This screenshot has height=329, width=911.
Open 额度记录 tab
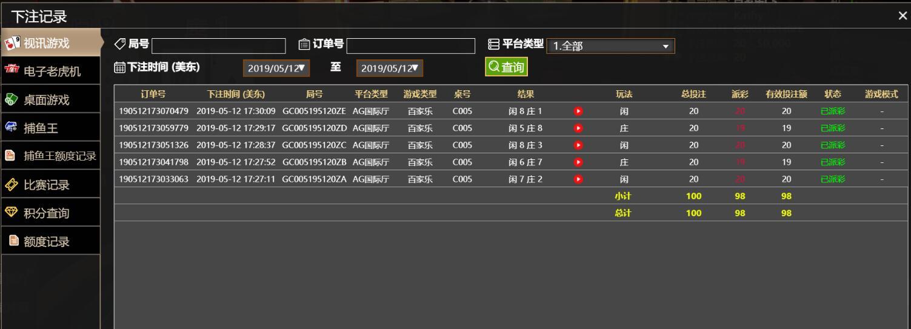[50, 241]
